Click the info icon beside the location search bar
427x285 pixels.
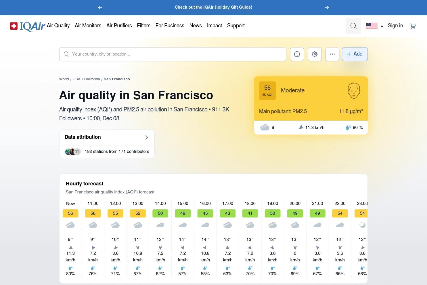tap(297, 54)
